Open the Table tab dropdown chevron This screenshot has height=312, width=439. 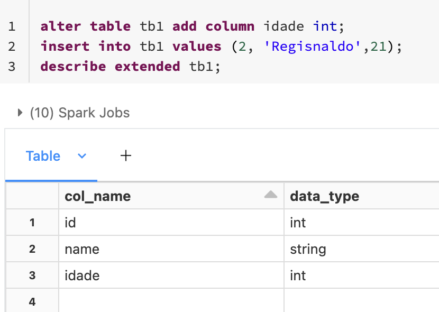[82, 156]
